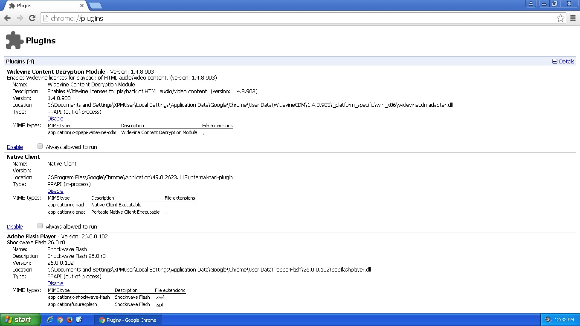The image size is (580, 326).
Task: Restore down the Chrome window
Action: coord(554,3)
